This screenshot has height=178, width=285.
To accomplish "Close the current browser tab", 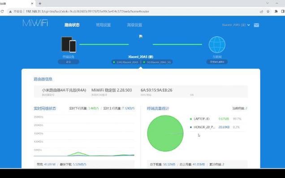I will click(x=32, y=4).
